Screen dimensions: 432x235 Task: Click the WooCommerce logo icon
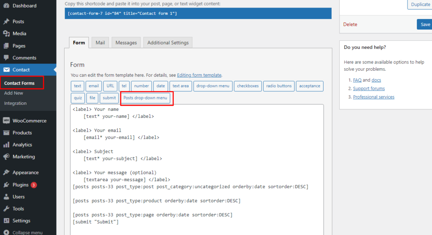pyautogui.click(x=6, y=120)
